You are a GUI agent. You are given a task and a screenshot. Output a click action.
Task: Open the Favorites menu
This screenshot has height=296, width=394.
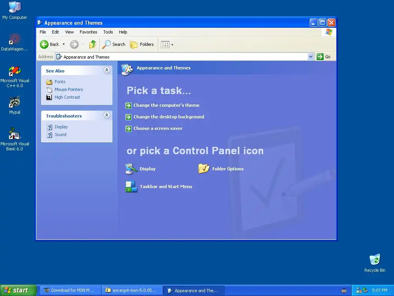[x=88, y=32]
